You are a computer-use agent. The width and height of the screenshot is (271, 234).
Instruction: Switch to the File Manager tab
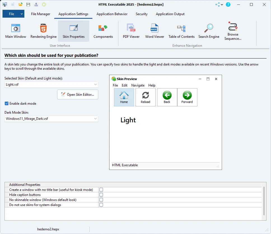[x=41, y=14]
